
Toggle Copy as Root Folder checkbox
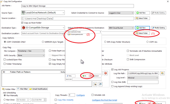(x=22, y=23)
